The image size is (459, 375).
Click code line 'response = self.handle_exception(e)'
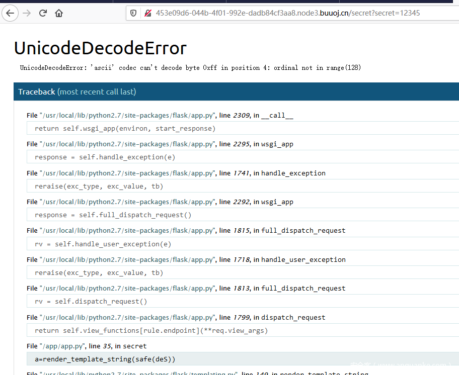coord(105,157)
